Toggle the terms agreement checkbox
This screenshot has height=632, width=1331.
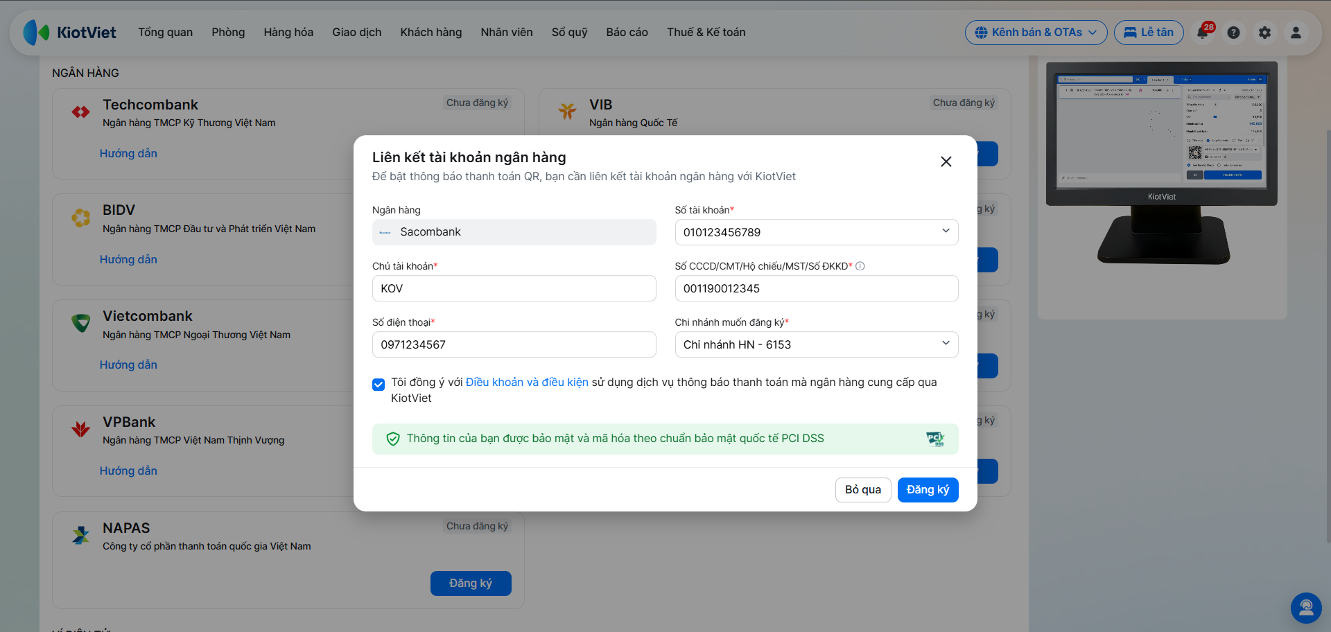pos(379,385)
